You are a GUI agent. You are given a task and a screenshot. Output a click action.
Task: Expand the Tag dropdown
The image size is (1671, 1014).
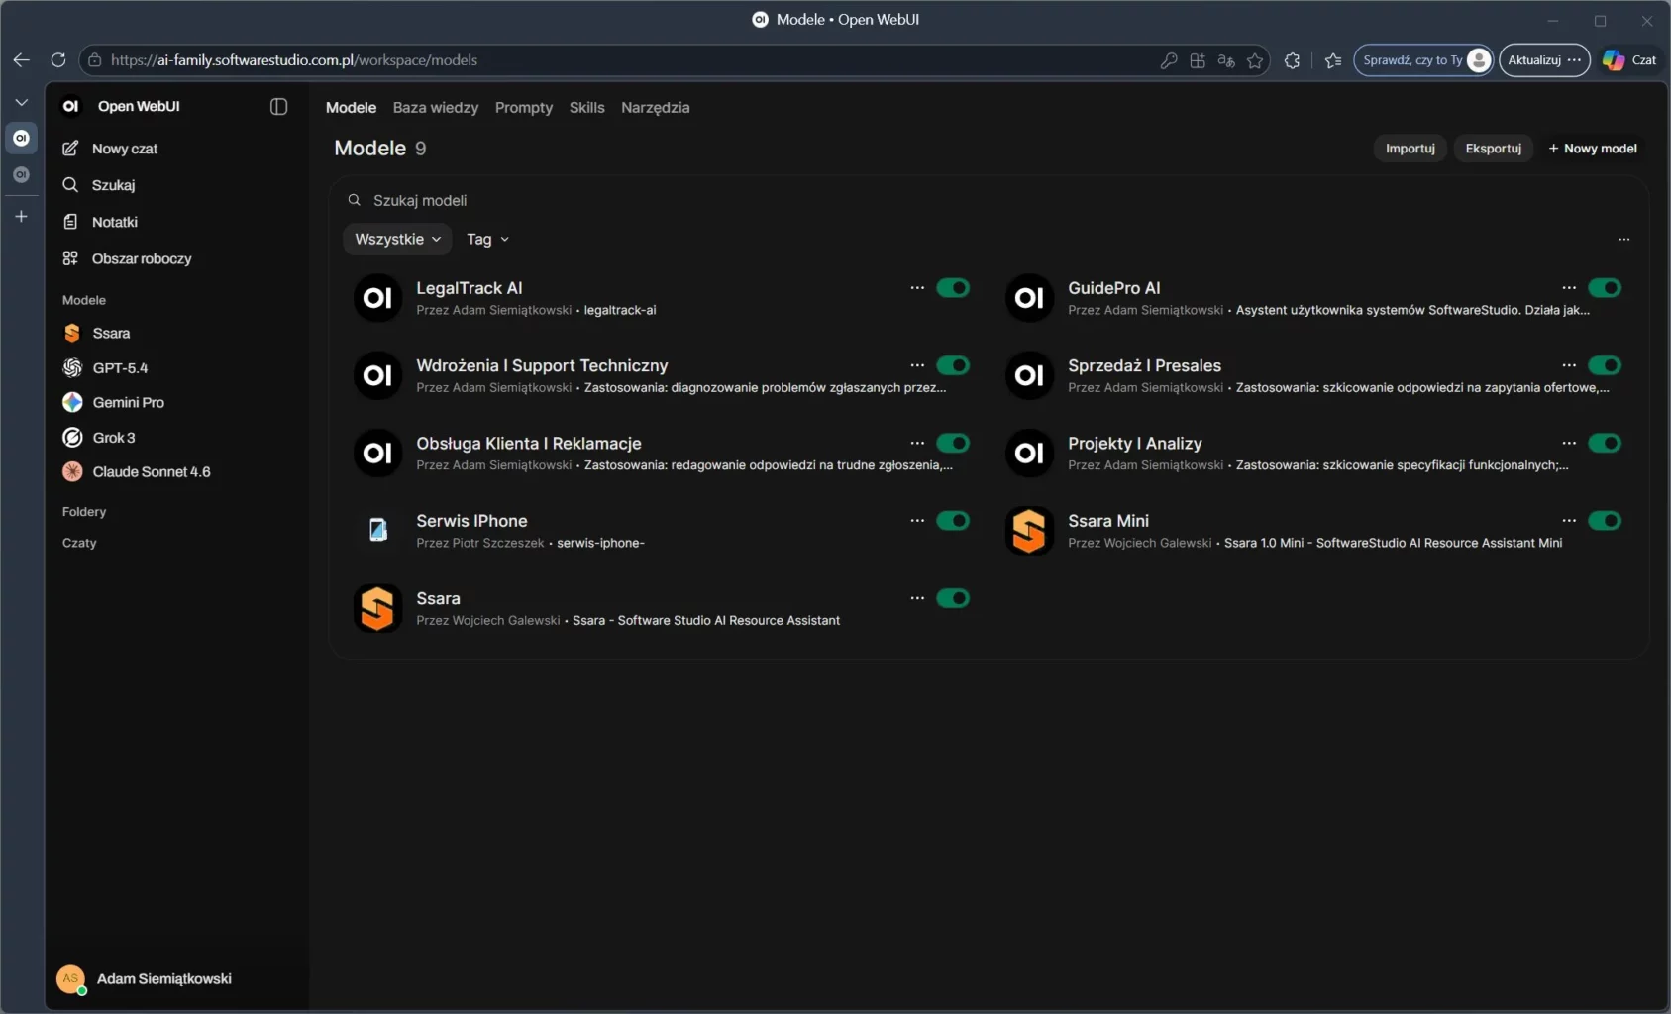click(x=486, y=239)
